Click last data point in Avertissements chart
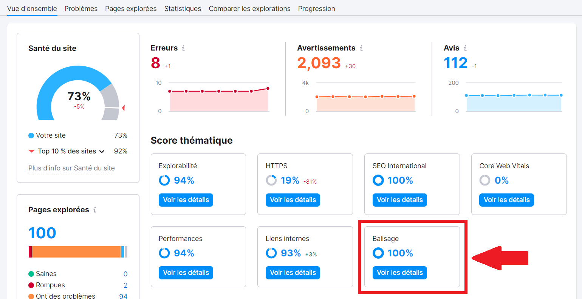The width and height of the screenshot is (582, 299). 414,96
